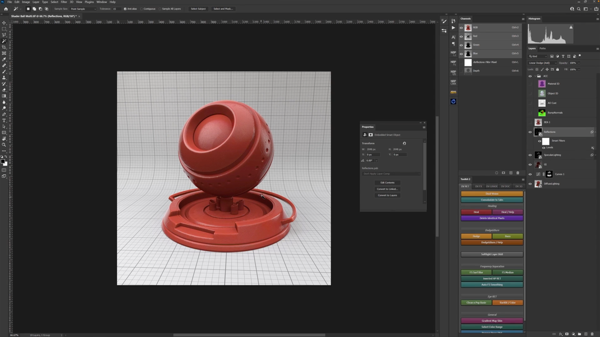Switch to the DV GRADE tab
Viewport: 600px width, 337px height.
(x=491, y=186)
